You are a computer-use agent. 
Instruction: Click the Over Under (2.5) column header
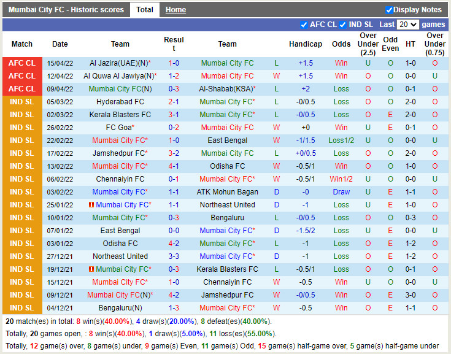click(368, 44)
